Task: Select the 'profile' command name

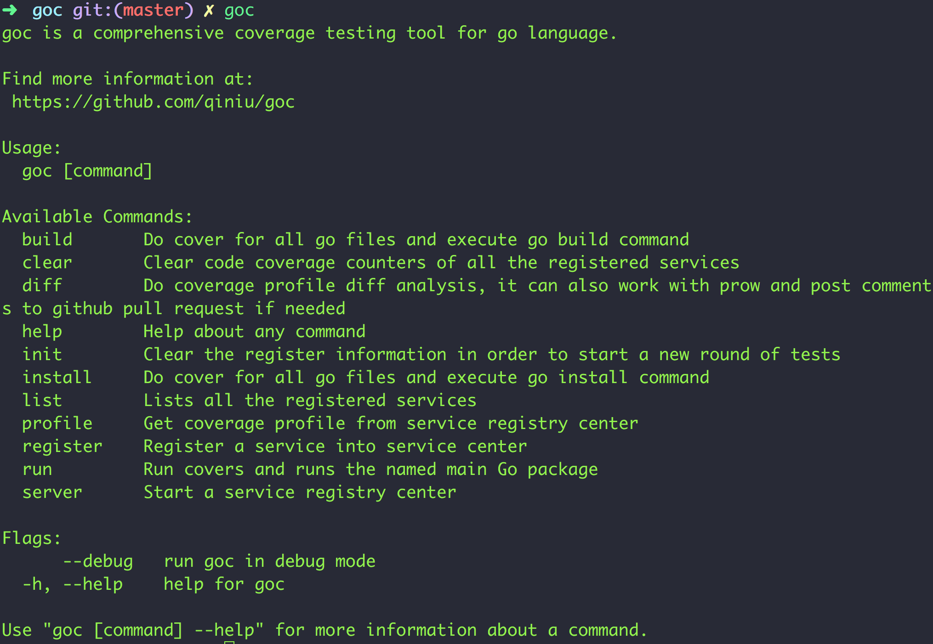Action: tap(57, 424)
